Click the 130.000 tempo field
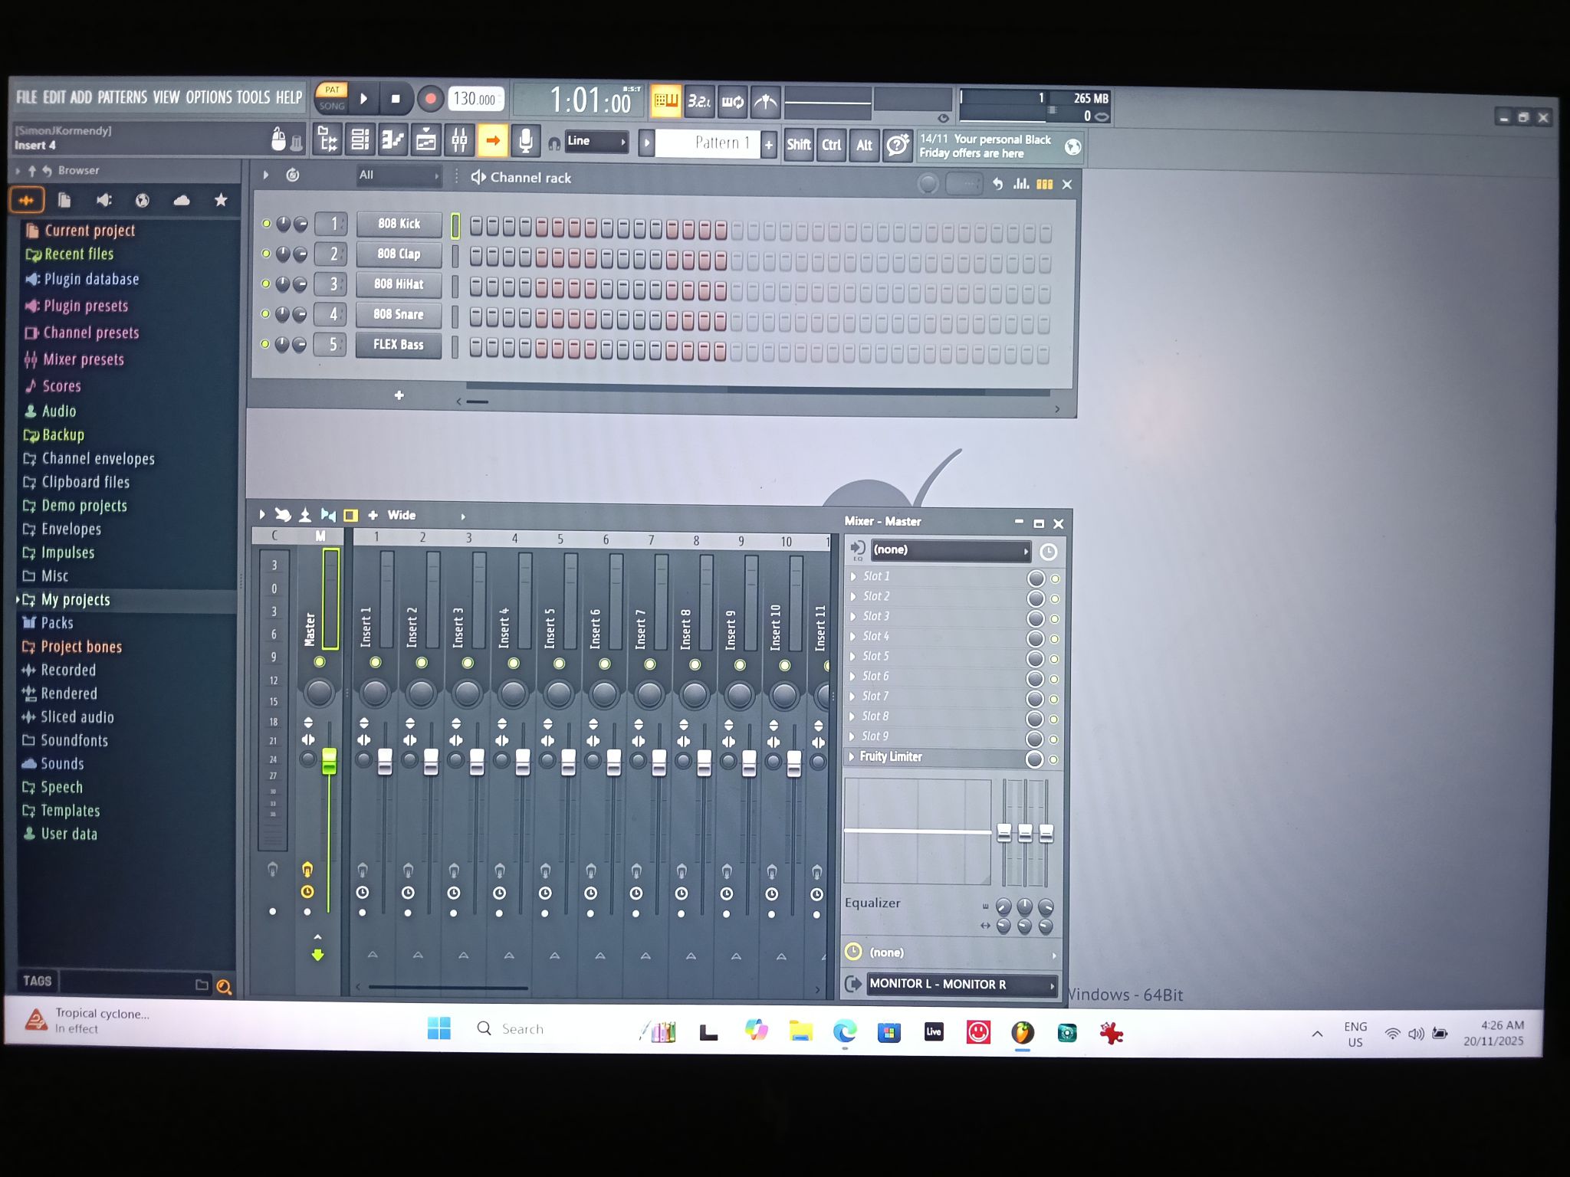 [475, 99]
